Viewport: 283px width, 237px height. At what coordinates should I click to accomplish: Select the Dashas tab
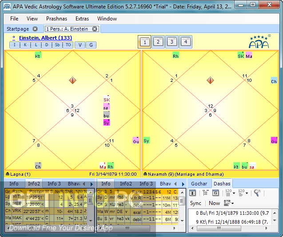[x=222, y=184]
